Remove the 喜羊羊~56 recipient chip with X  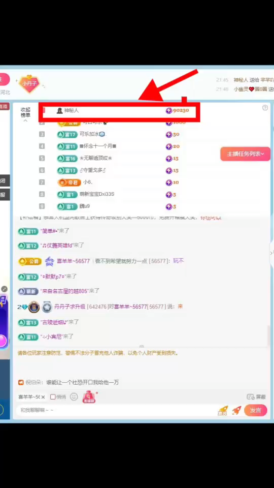43,397
